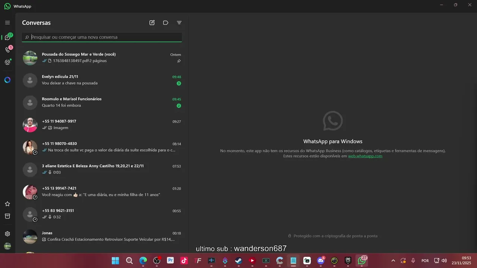Click message preview 'Quarto 14 foi embora'
Screen dimensions: 477x268
click(x=61, y=105)
